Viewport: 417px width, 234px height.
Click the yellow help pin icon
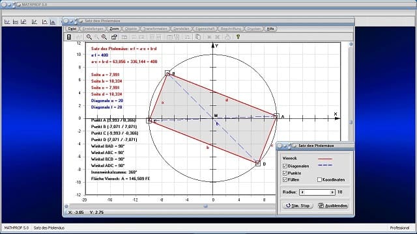click(238, 37)
